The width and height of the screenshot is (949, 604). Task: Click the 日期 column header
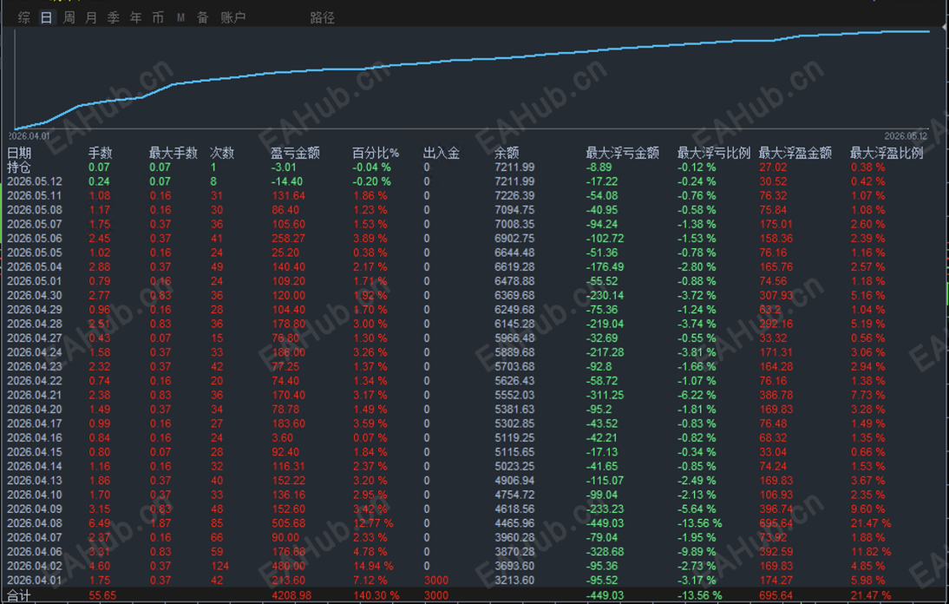tap(19, 153)
